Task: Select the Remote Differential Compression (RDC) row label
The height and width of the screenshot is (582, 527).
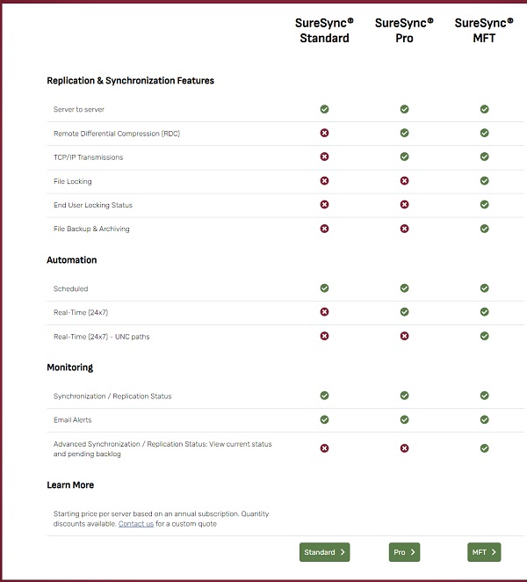Action: (x=117, y=134)
